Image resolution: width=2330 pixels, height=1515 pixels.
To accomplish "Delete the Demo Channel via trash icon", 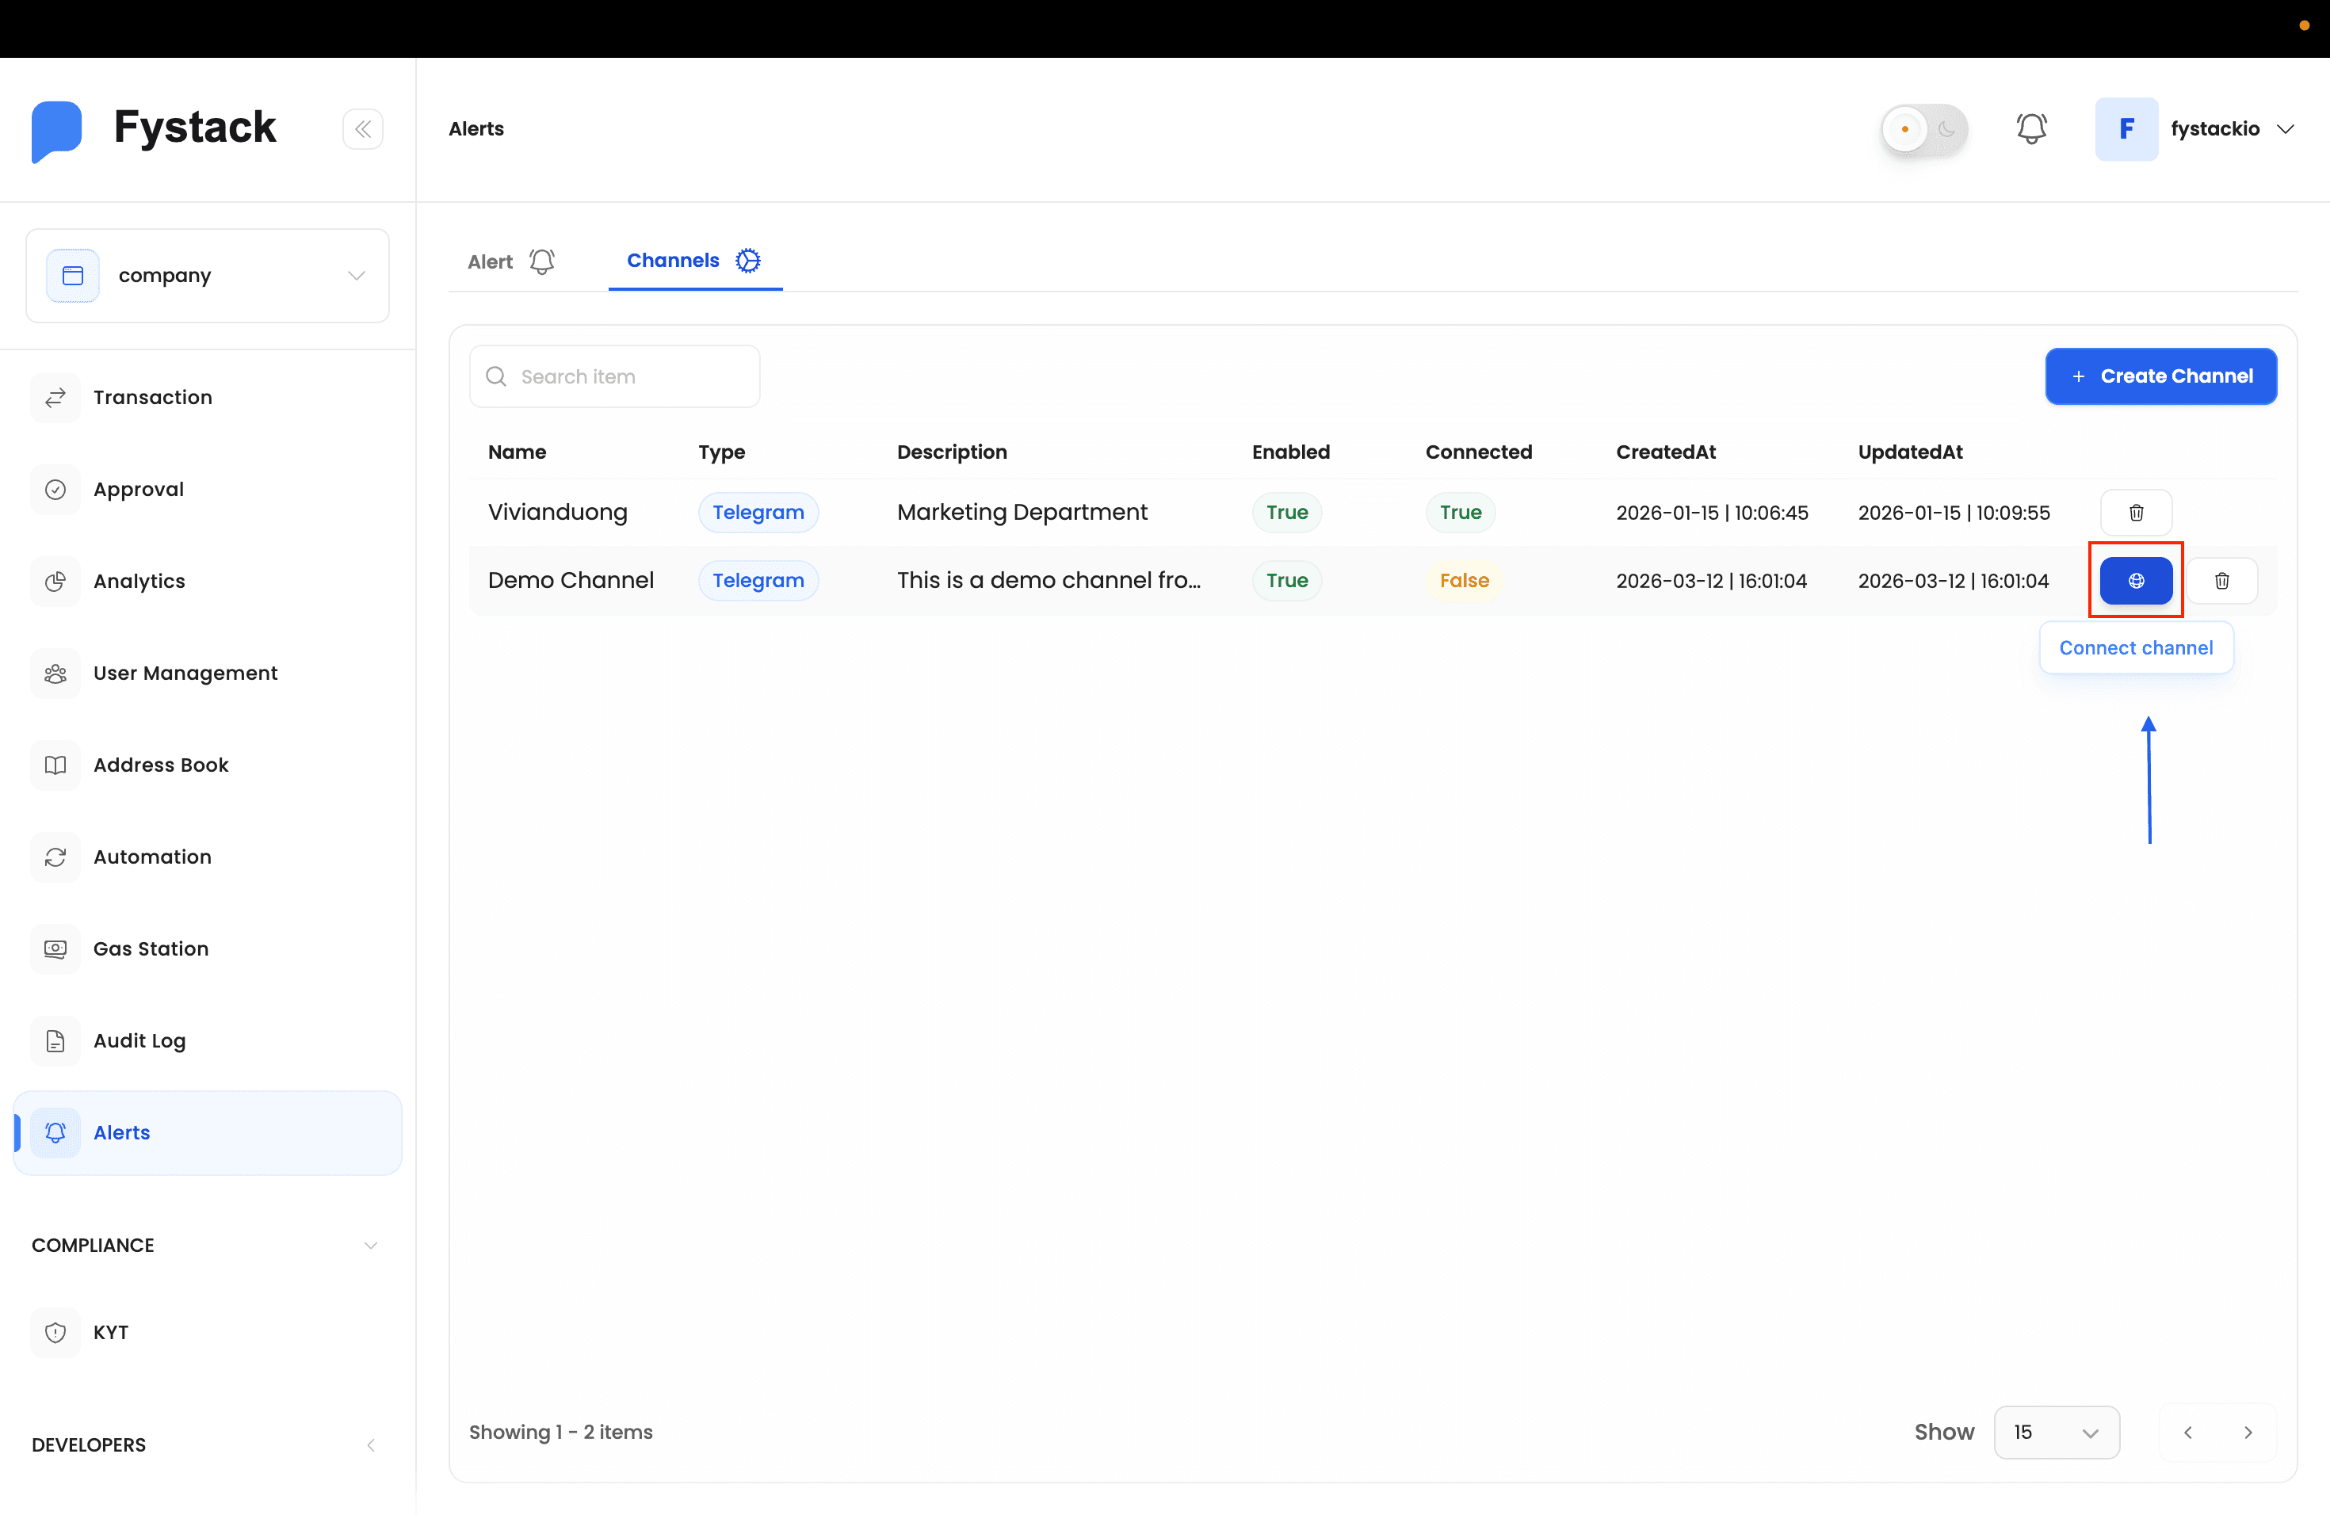I will coord(2221,580).
